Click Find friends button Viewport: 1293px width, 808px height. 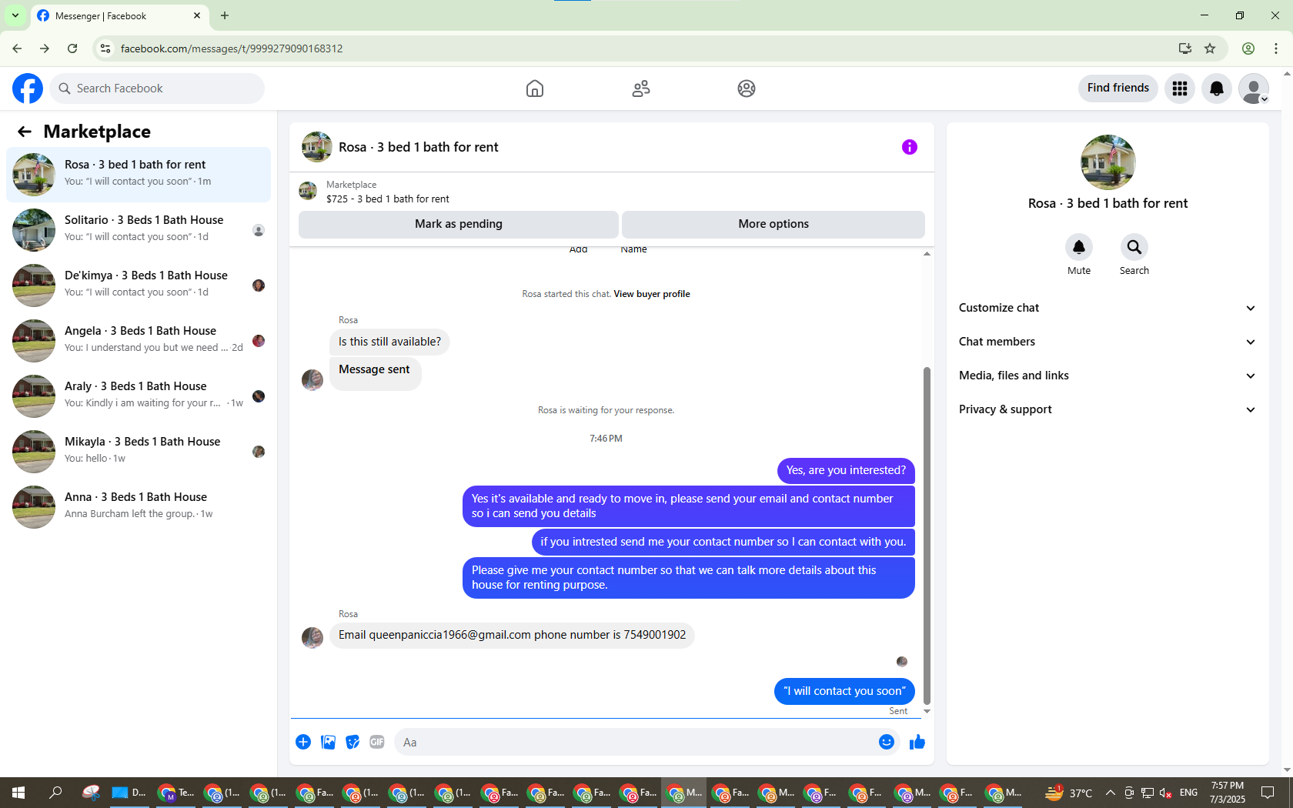click(x=1118, y=88)
